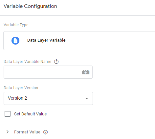Click the plus sign on brick icon
This screenshot has height=139, width=155.
[x=86, y=73]
